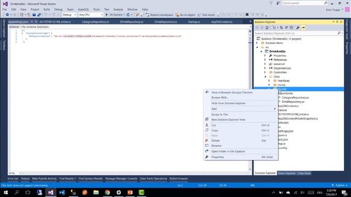Click the Save All toolbar icon
The height and width of the screenshot is (197, 351).
point(39,15)
